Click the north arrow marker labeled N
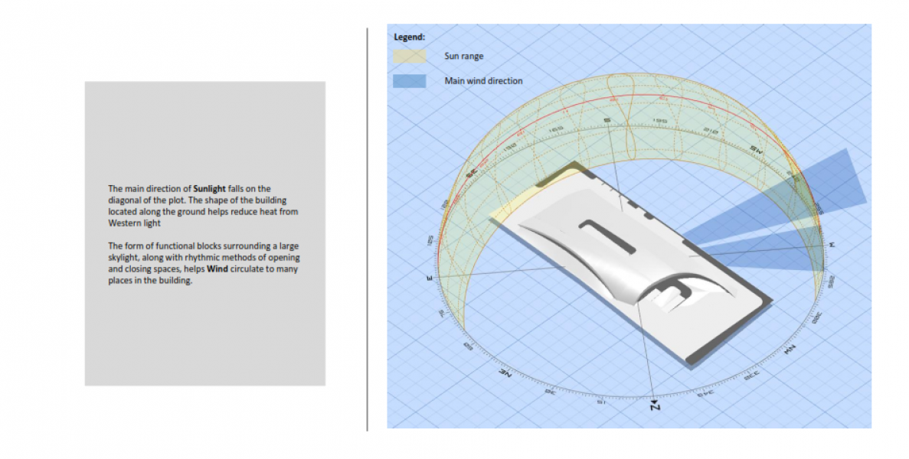 coord(655,405)
